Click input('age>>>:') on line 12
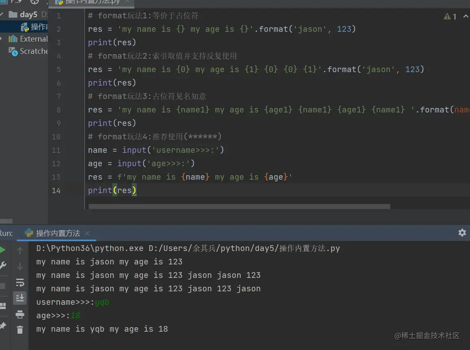The image size is (470, 350). click(x=156, y=164)
